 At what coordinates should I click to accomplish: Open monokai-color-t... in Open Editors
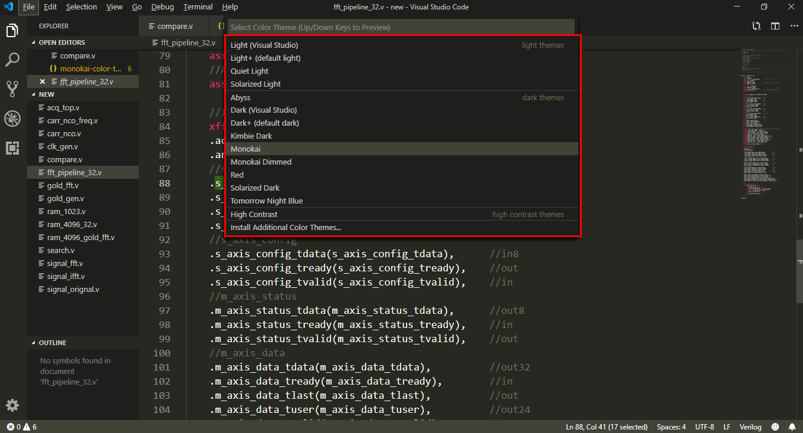click(83, 68)
